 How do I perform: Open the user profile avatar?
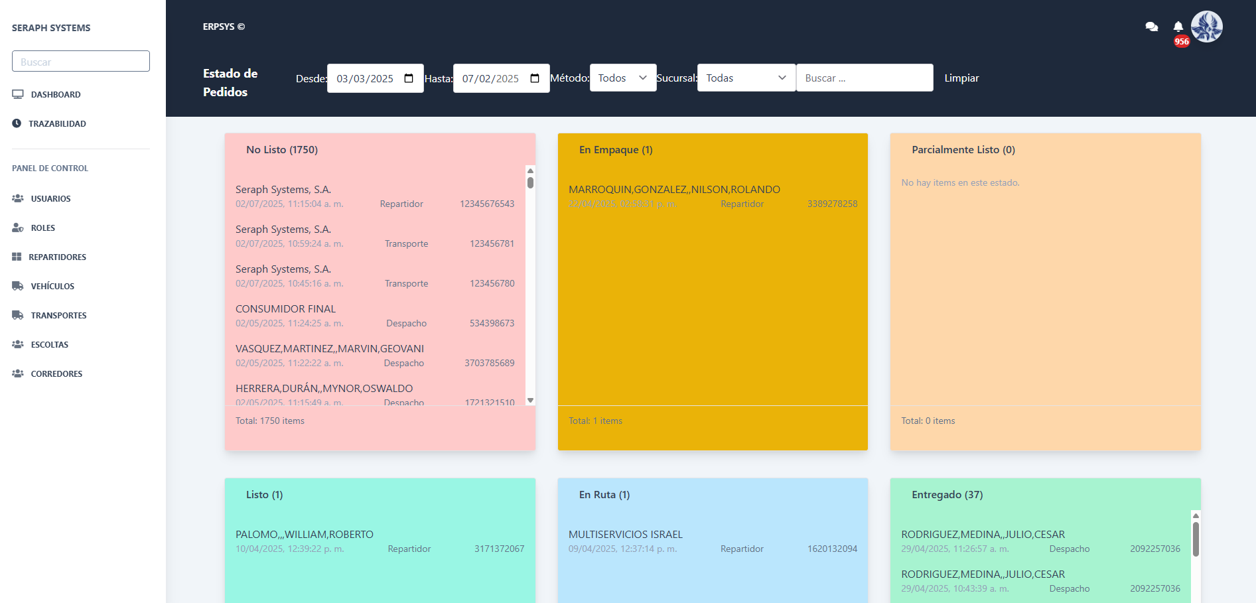(x=1206, y=27)
